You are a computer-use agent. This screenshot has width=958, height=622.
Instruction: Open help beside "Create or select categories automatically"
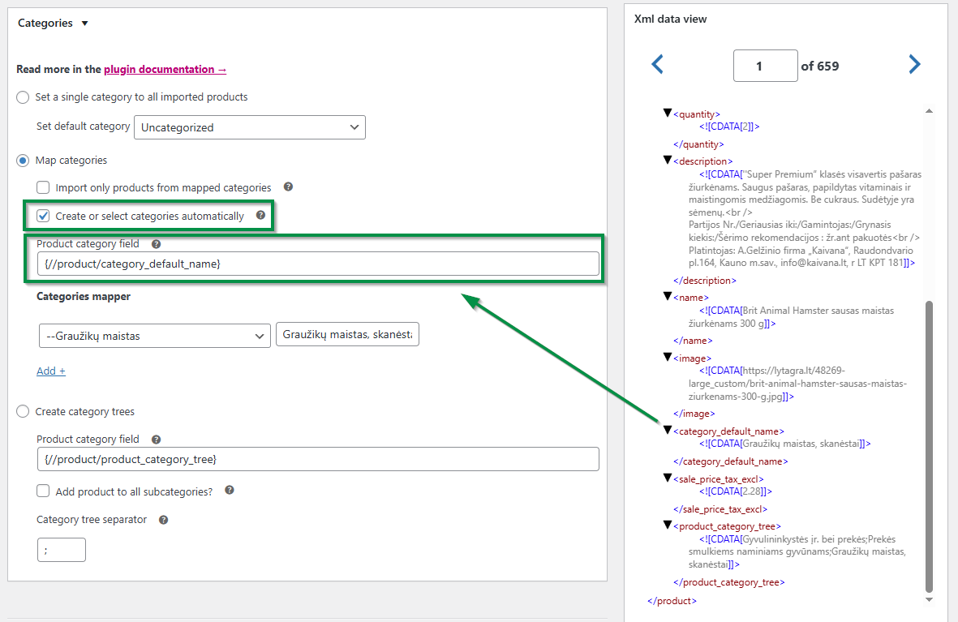tap(260, 216)
